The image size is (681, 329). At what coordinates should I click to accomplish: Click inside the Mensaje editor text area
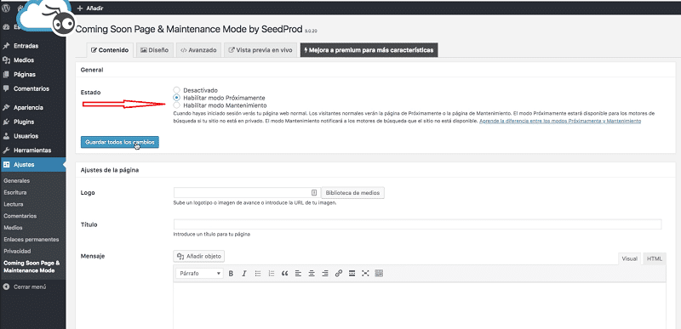point(419,305)
